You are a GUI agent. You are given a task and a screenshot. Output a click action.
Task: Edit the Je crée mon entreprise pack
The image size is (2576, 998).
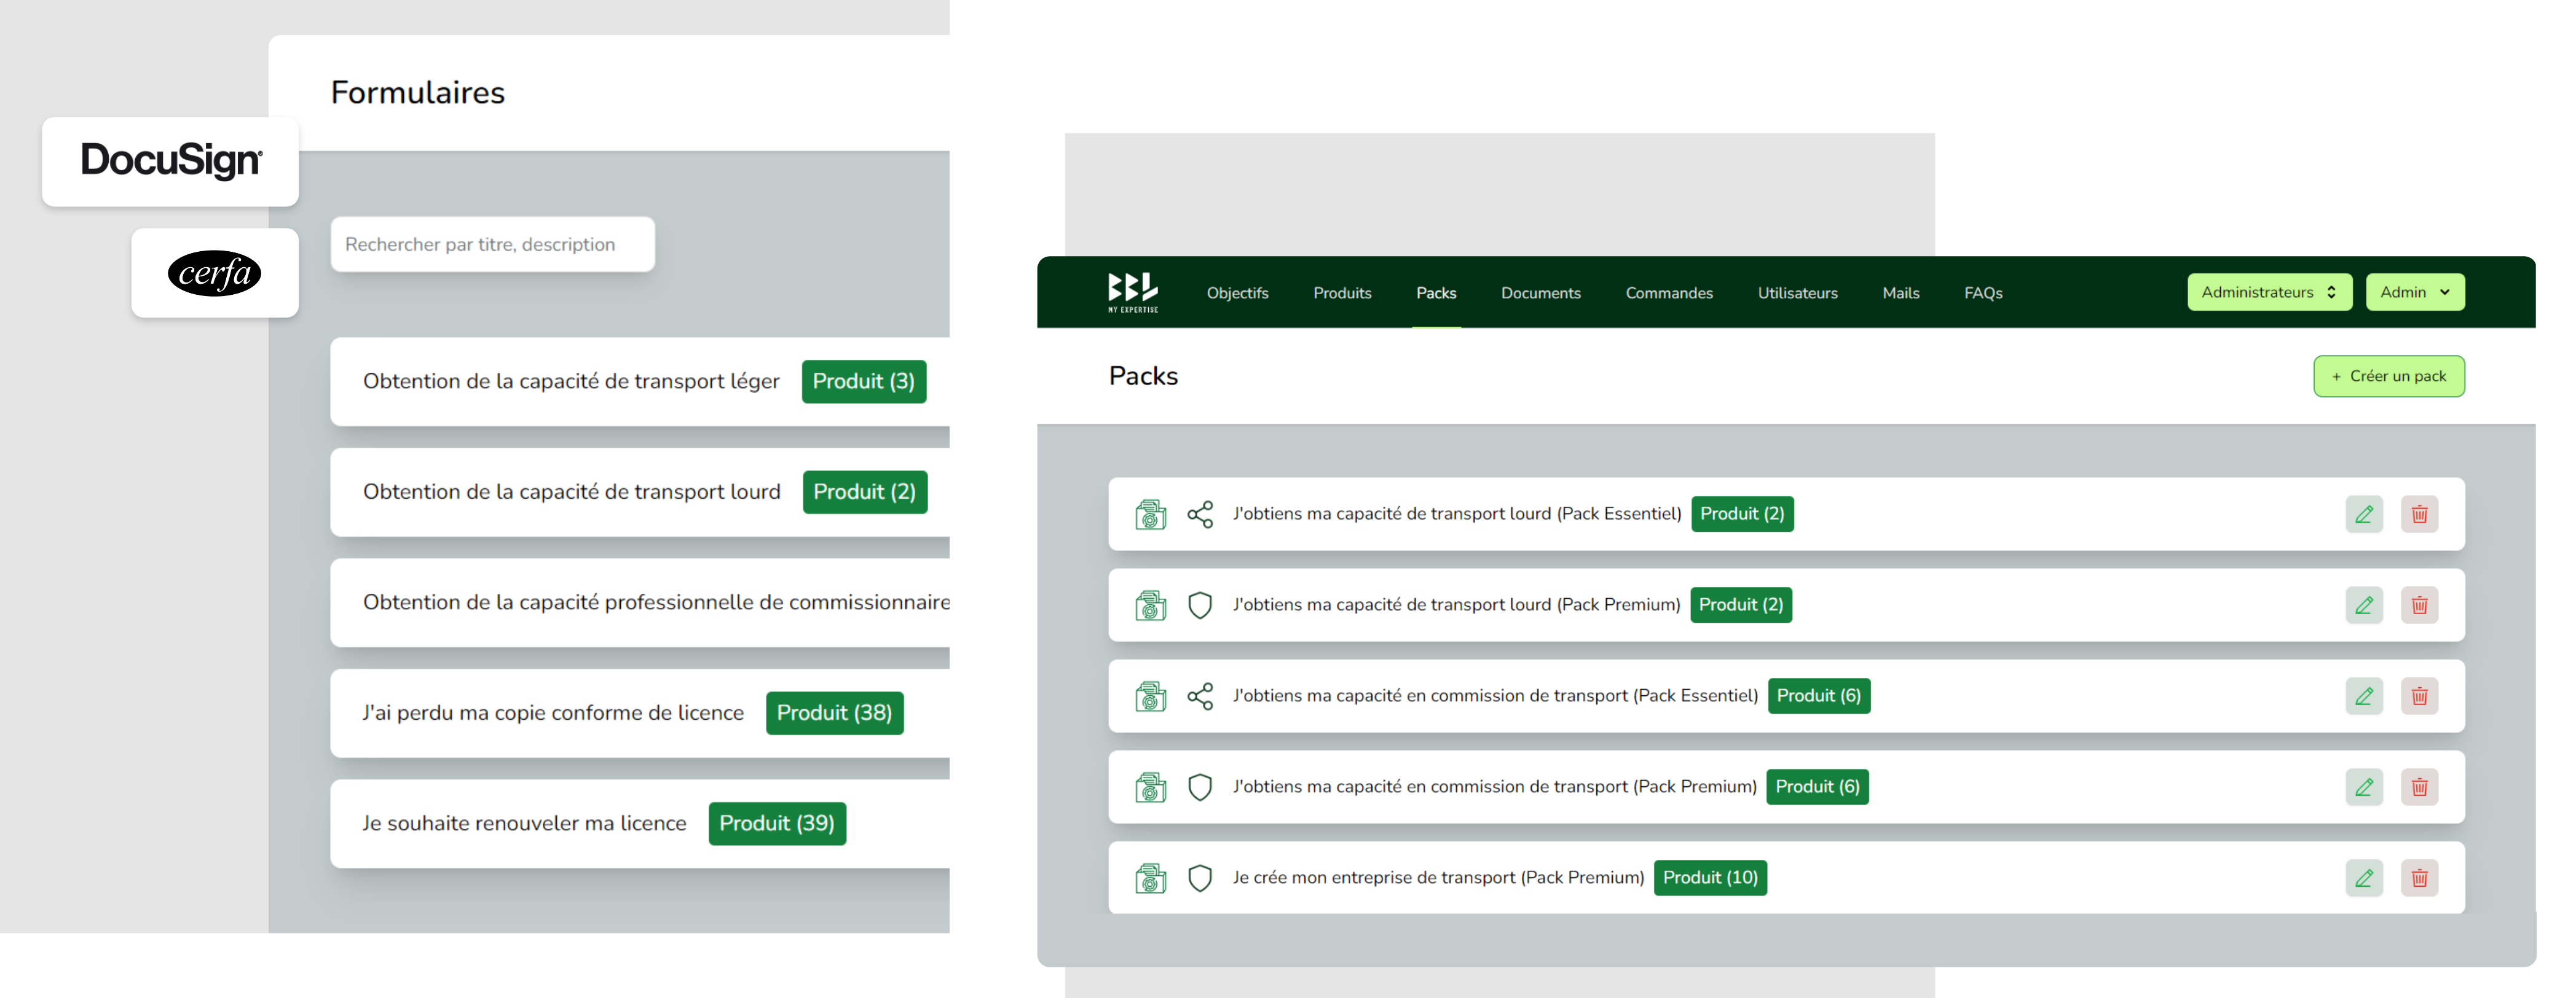2363,878
